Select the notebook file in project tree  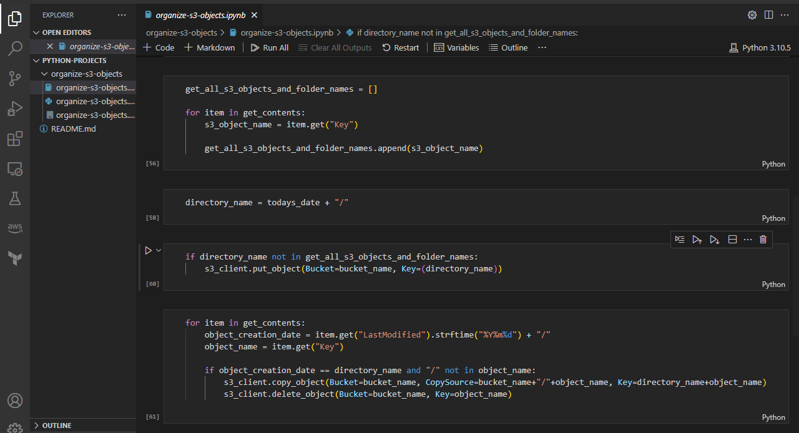coord(83,87)
